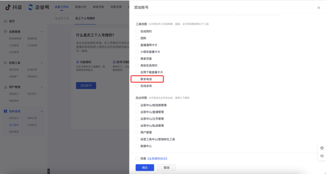Screen dimensions: 326x174
Task: Check the 在线咨询 permission box
Action: coord(137,86)
